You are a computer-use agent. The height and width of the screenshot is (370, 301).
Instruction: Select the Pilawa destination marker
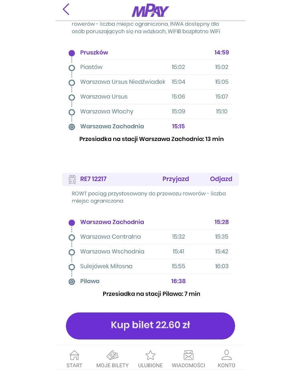(x=72, y=282)
